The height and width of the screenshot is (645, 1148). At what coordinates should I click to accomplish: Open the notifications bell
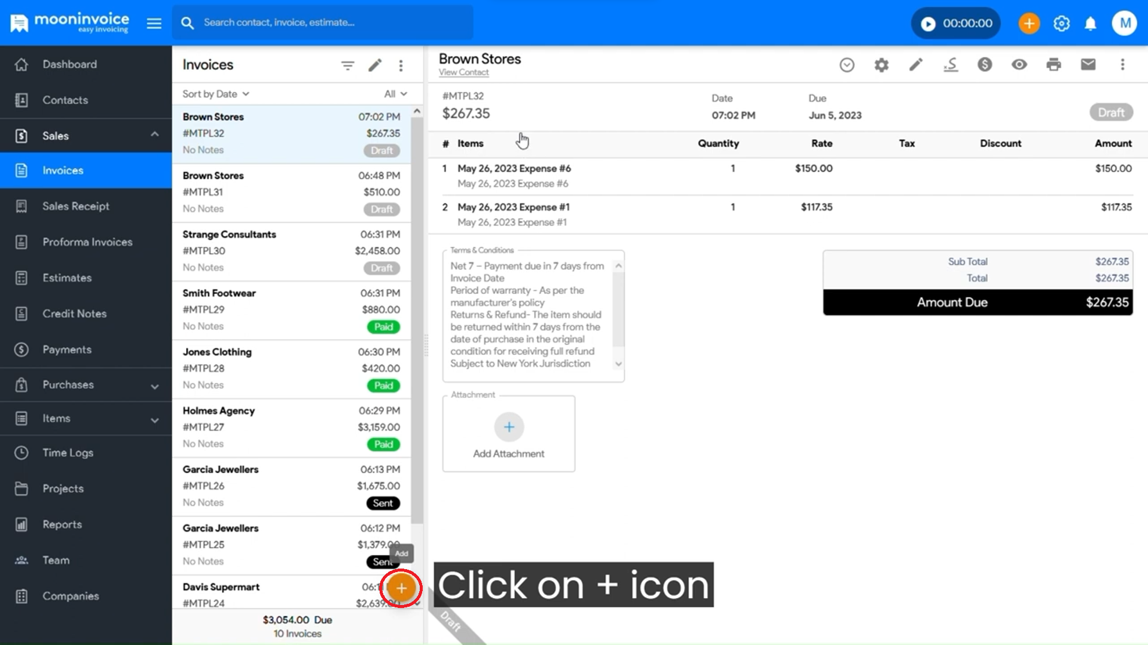tap(1091, 23)
